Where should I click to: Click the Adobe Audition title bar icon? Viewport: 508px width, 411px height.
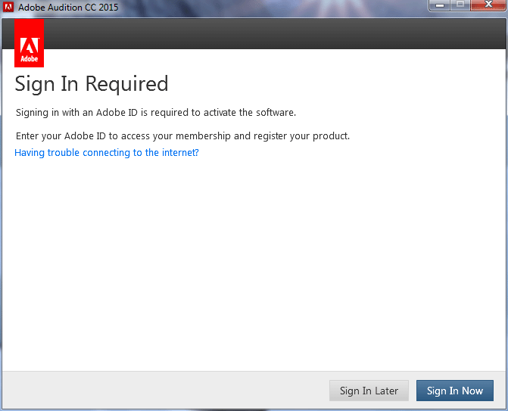8,7
